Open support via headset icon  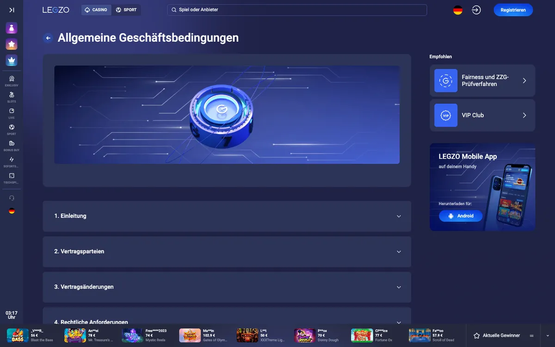click(x=12, y=198)
